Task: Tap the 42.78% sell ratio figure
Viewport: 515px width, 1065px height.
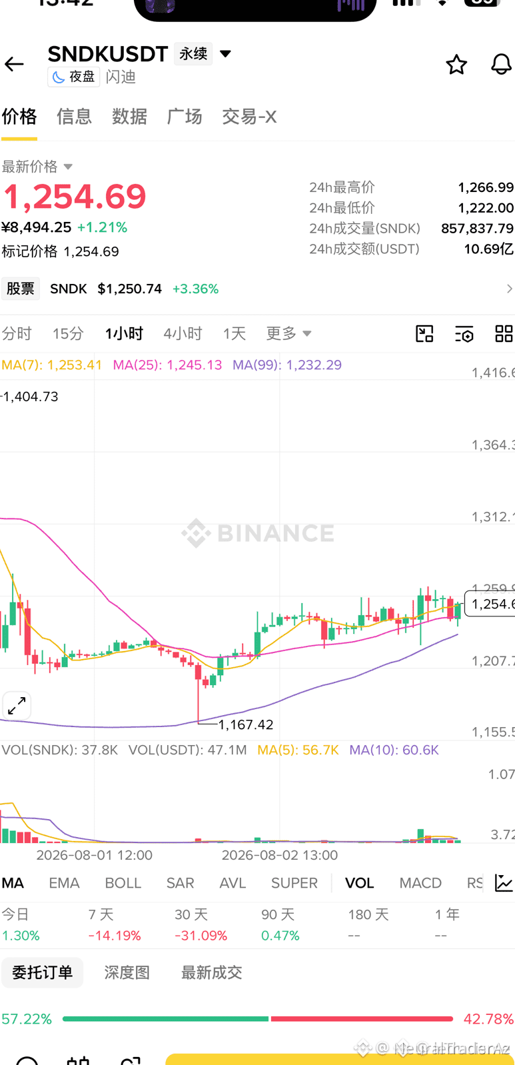Action: [x=488, y=1019]
